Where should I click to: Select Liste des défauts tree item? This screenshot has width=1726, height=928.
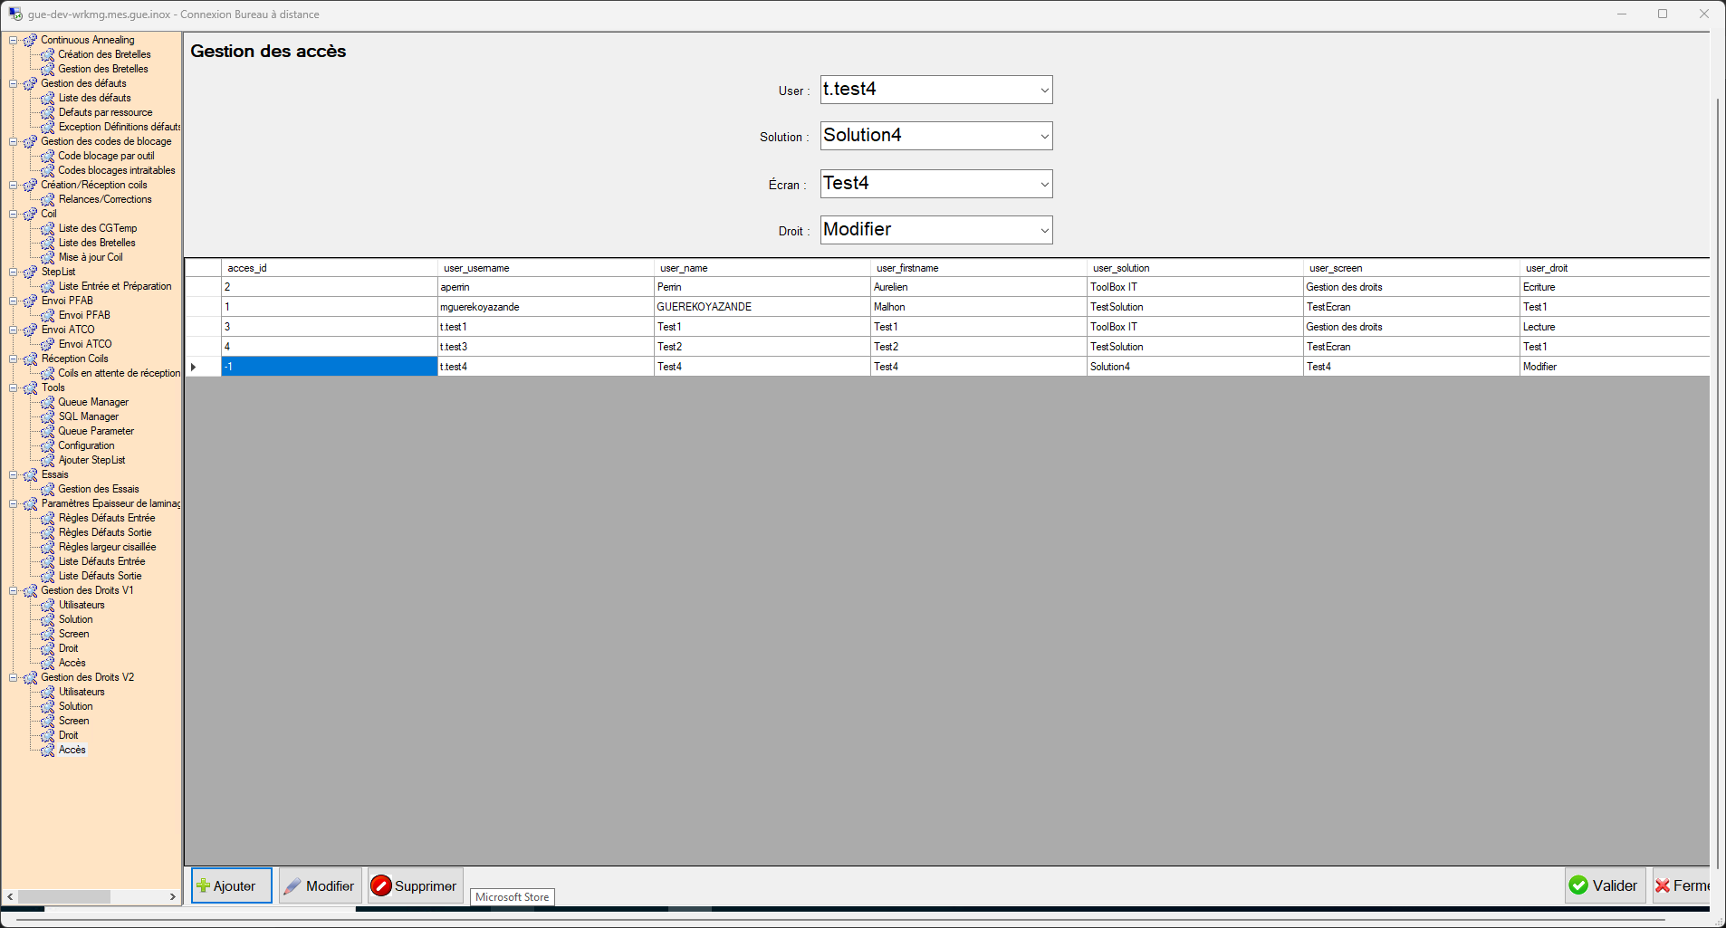[94, 98]
